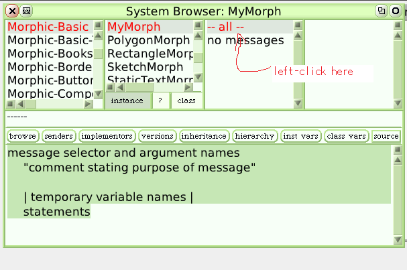Close the System Browser window
The width and height of the screenshot is (407, 270).
13,11
